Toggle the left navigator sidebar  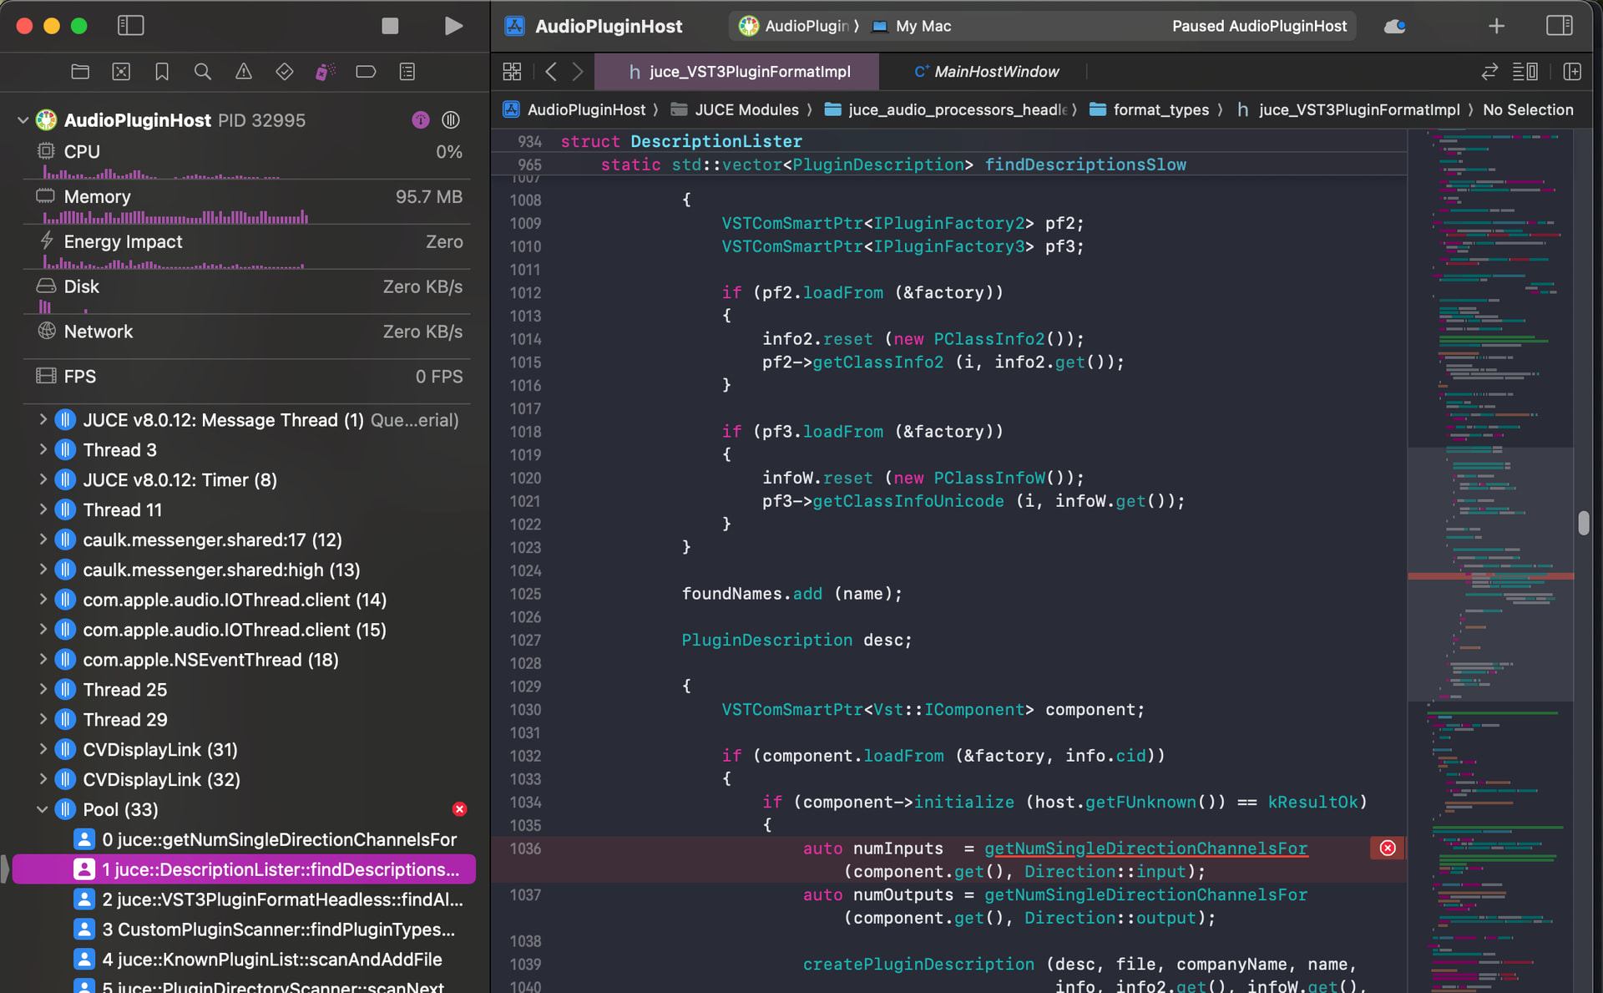(x=130, y=26)
